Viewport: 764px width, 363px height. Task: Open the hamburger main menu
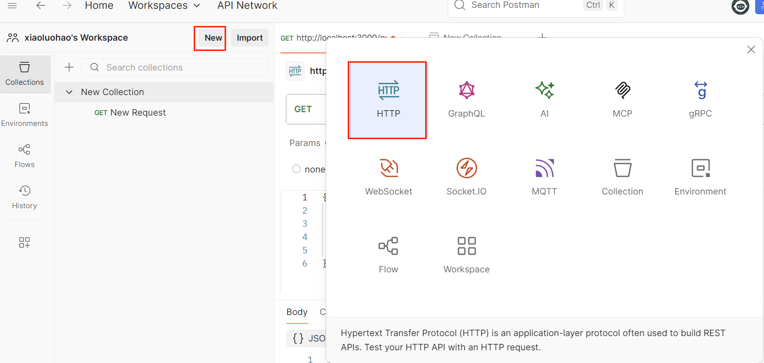12,5
